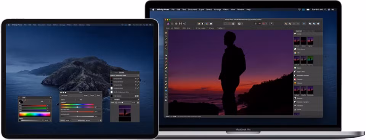366x140 pixels.
Task: Select the Black & White adjustment on MacBook
Action: [x=308, y=72]
